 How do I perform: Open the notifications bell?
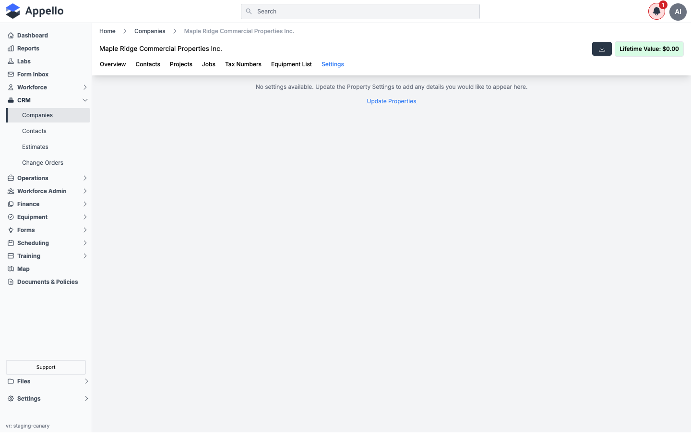[656, 12]
